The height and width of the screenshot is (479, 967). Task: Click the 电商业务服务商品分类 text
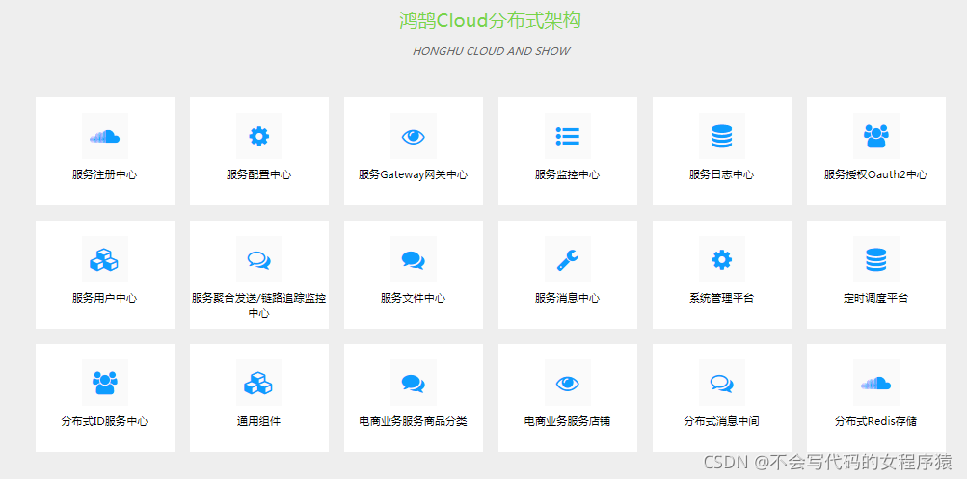point(414,421)
